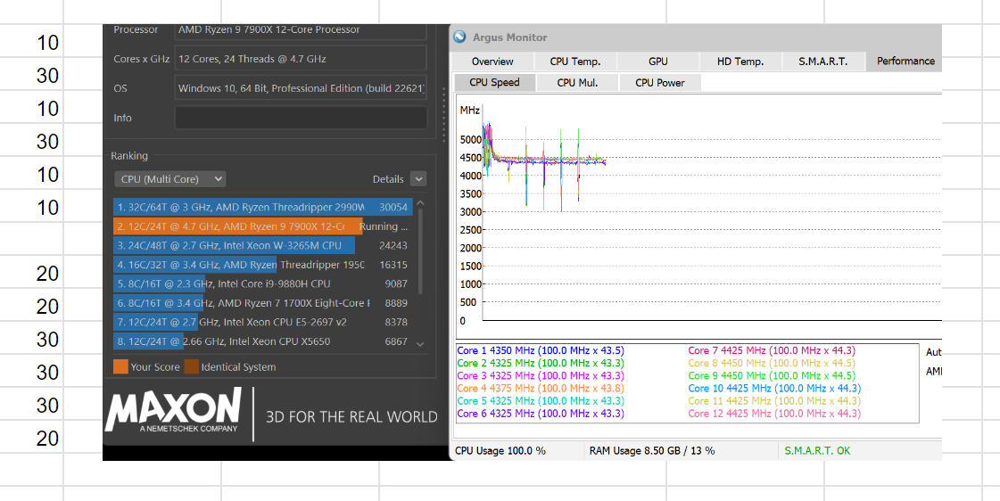Image resolution: width=1000 pixels, height=501 pixels.
Task: Open the GPU tab
Action: click(x=658, y=62)
